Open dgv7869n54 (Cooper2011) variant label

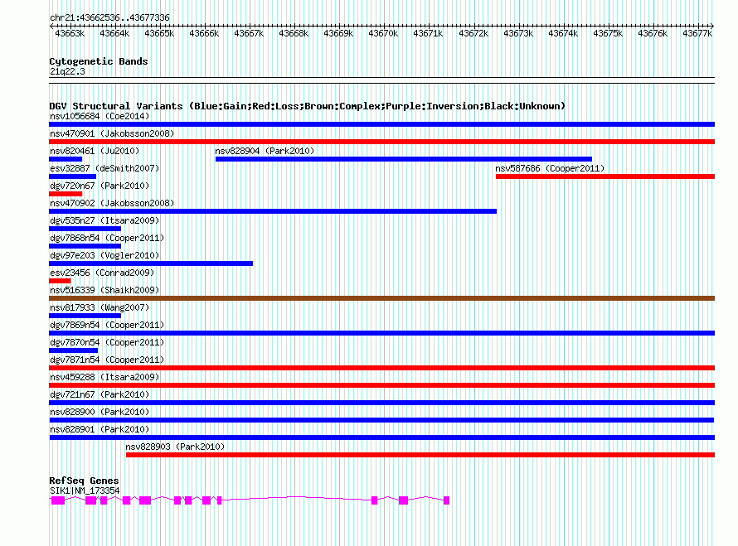107,325
